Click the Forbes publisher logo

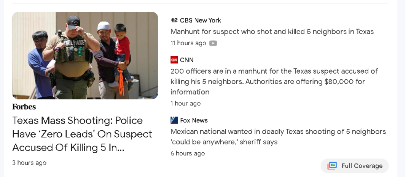(x=24, y=107)
